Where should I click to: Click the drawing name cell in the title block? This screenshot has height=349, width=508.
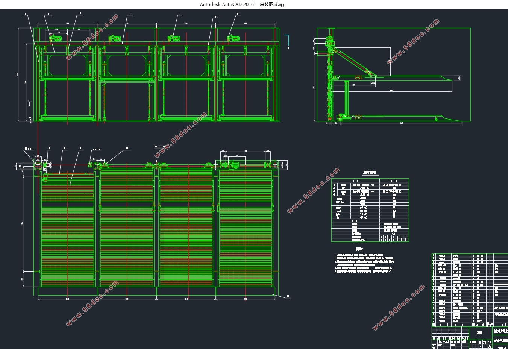[481, 333]
